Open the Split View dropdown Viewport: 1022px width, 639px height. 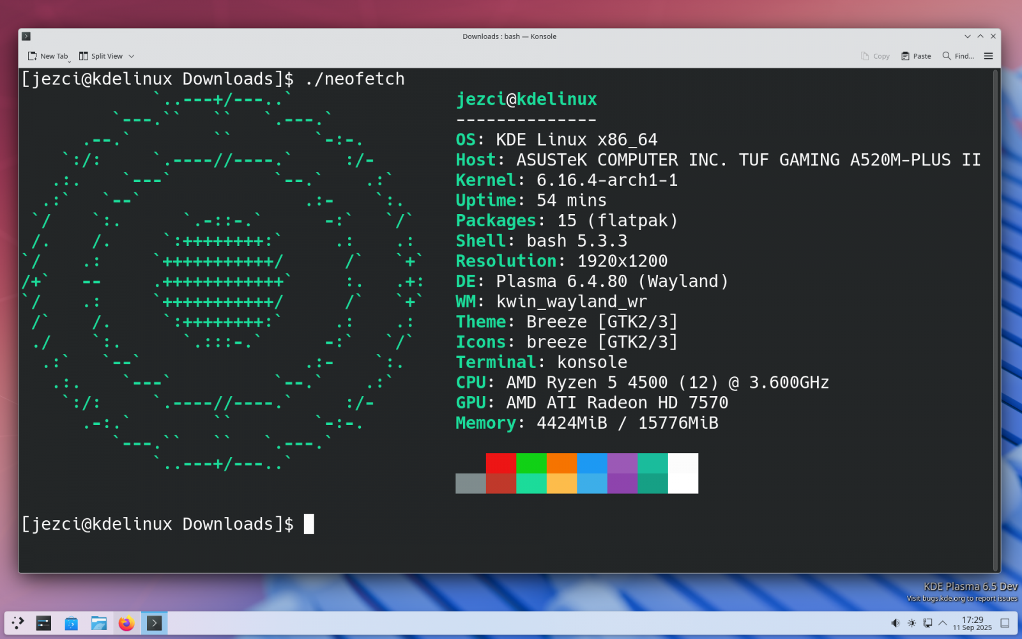pyautogui.click(x=107, y=56)
